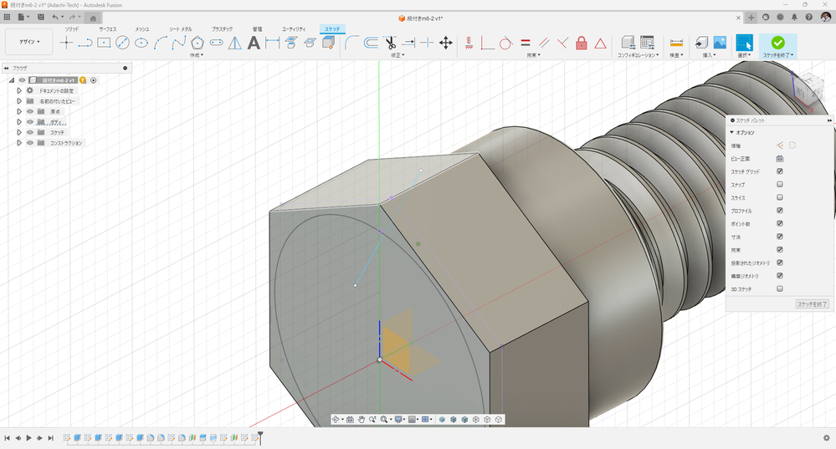The width and height of the screenshot is (836, 449).
Task: Click the Insert Canvas image icon
Action: 720,43
